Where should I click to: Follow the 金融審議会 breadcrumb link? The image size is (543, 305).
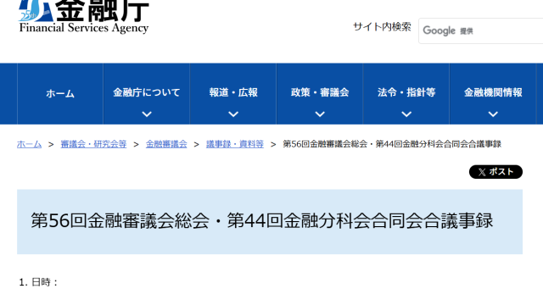coord(166,144)
